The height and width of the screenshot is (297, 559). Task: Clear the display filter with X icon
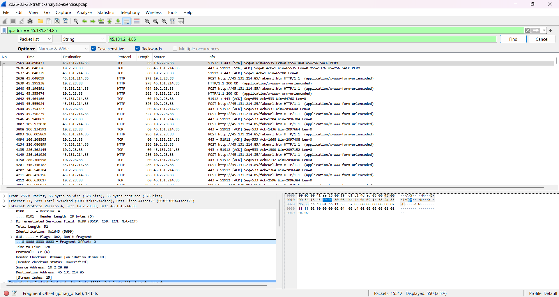pyautogui.click(x=528, y=30)
